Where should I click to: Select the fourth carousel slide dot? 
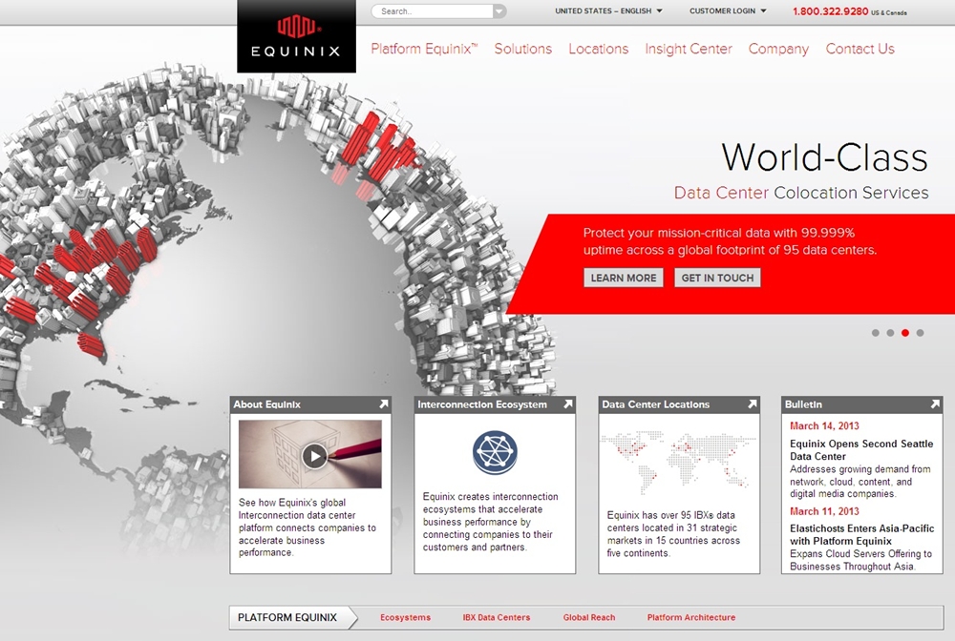[920, 333]
